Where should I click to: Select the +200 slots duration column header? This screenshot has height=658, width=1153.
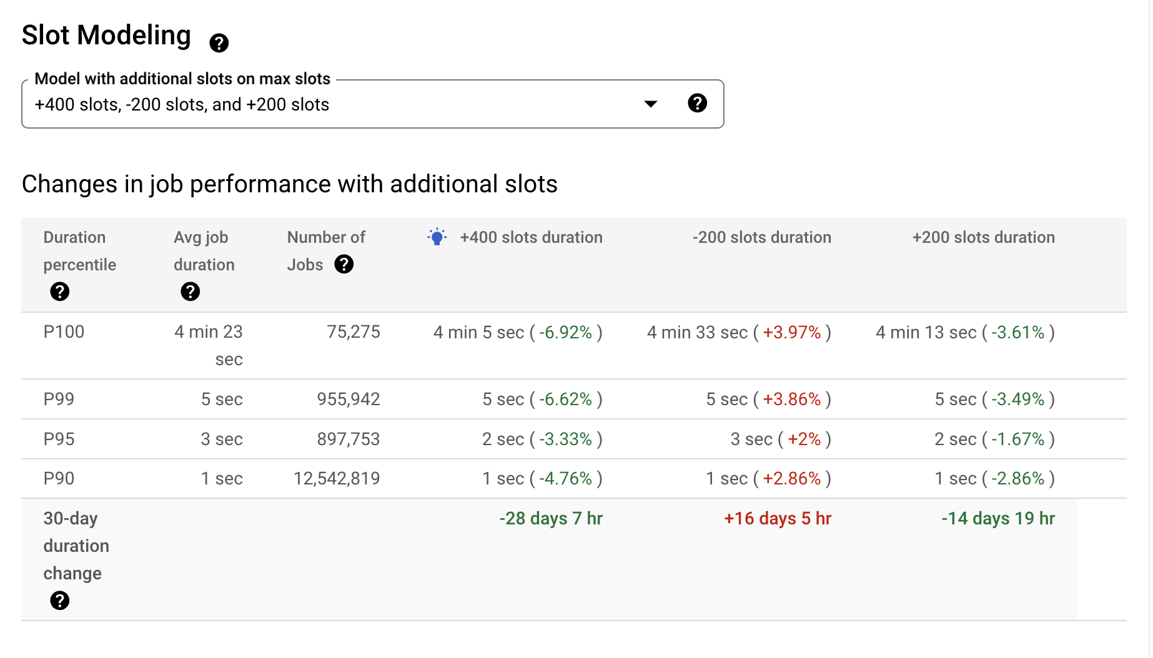[983, 237]
